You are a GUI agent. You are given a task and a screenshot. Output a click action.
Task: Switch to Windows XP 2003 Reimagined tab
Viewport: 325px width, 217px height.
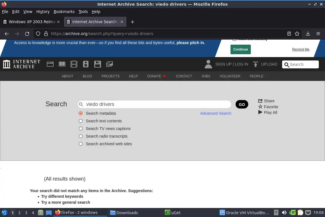pos(32,22)
